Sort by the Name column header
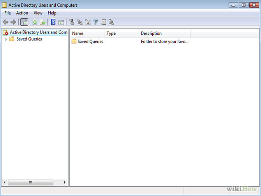 tap(88, 34)
